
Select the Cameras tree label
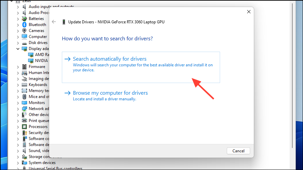click(x=36, y=31)
